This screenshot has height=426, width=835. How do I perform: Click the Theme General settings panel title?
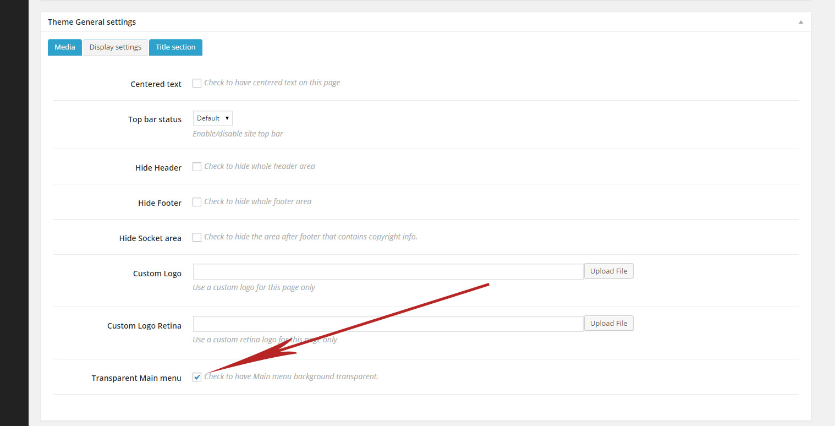[x=92, y=22]
